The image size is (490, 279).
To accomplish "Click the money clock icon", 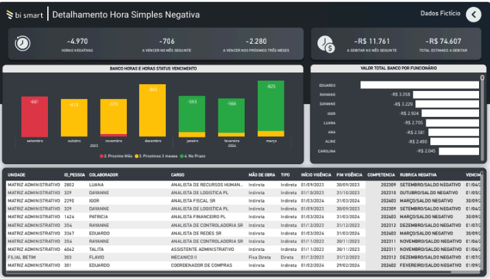I will click(x=326, y=44).
